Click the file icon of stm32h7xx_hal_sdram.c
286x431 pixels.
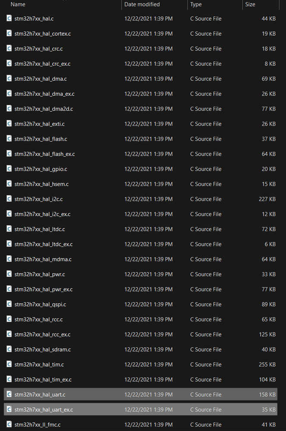click(9, 349)
